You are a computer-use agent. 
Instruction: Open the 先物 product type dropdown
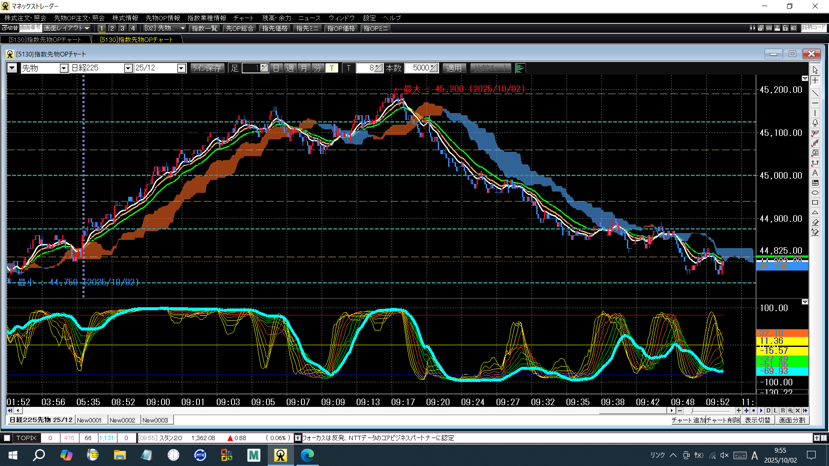click(63, 68)
